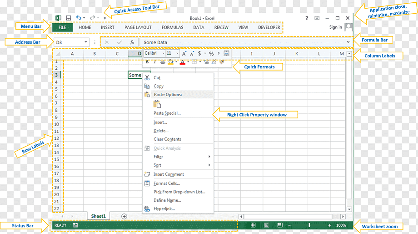
Task: Click the New Sheet plus button
Action: (124, 216)
